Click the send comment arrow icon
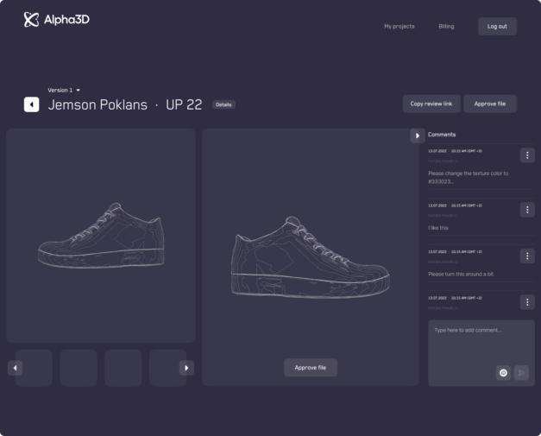The image size is (541, 436). (x=521, y=373)
